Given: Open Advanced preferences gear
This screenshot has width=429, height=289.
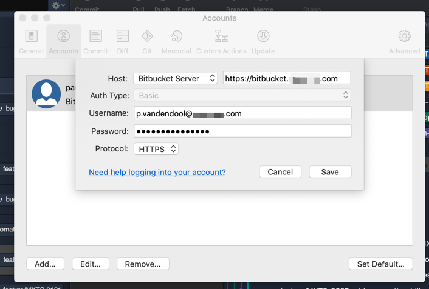Looking at the screenshot, I should [x=404, y=41].
